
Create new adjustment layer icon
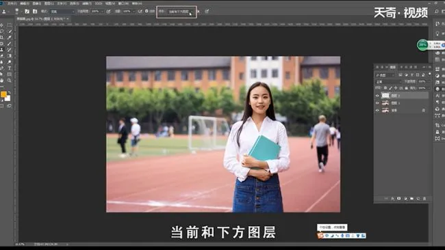point(405,199)
